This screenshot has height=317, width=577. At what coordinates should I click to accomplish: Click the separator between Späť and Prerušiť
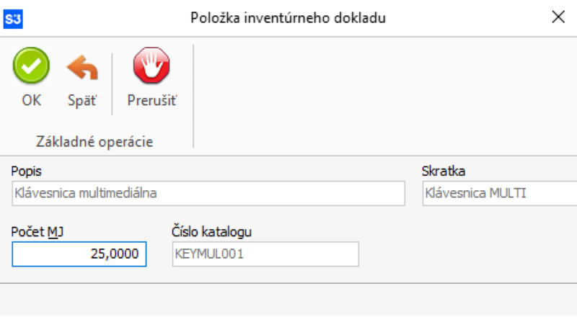[x=113, y=84]
